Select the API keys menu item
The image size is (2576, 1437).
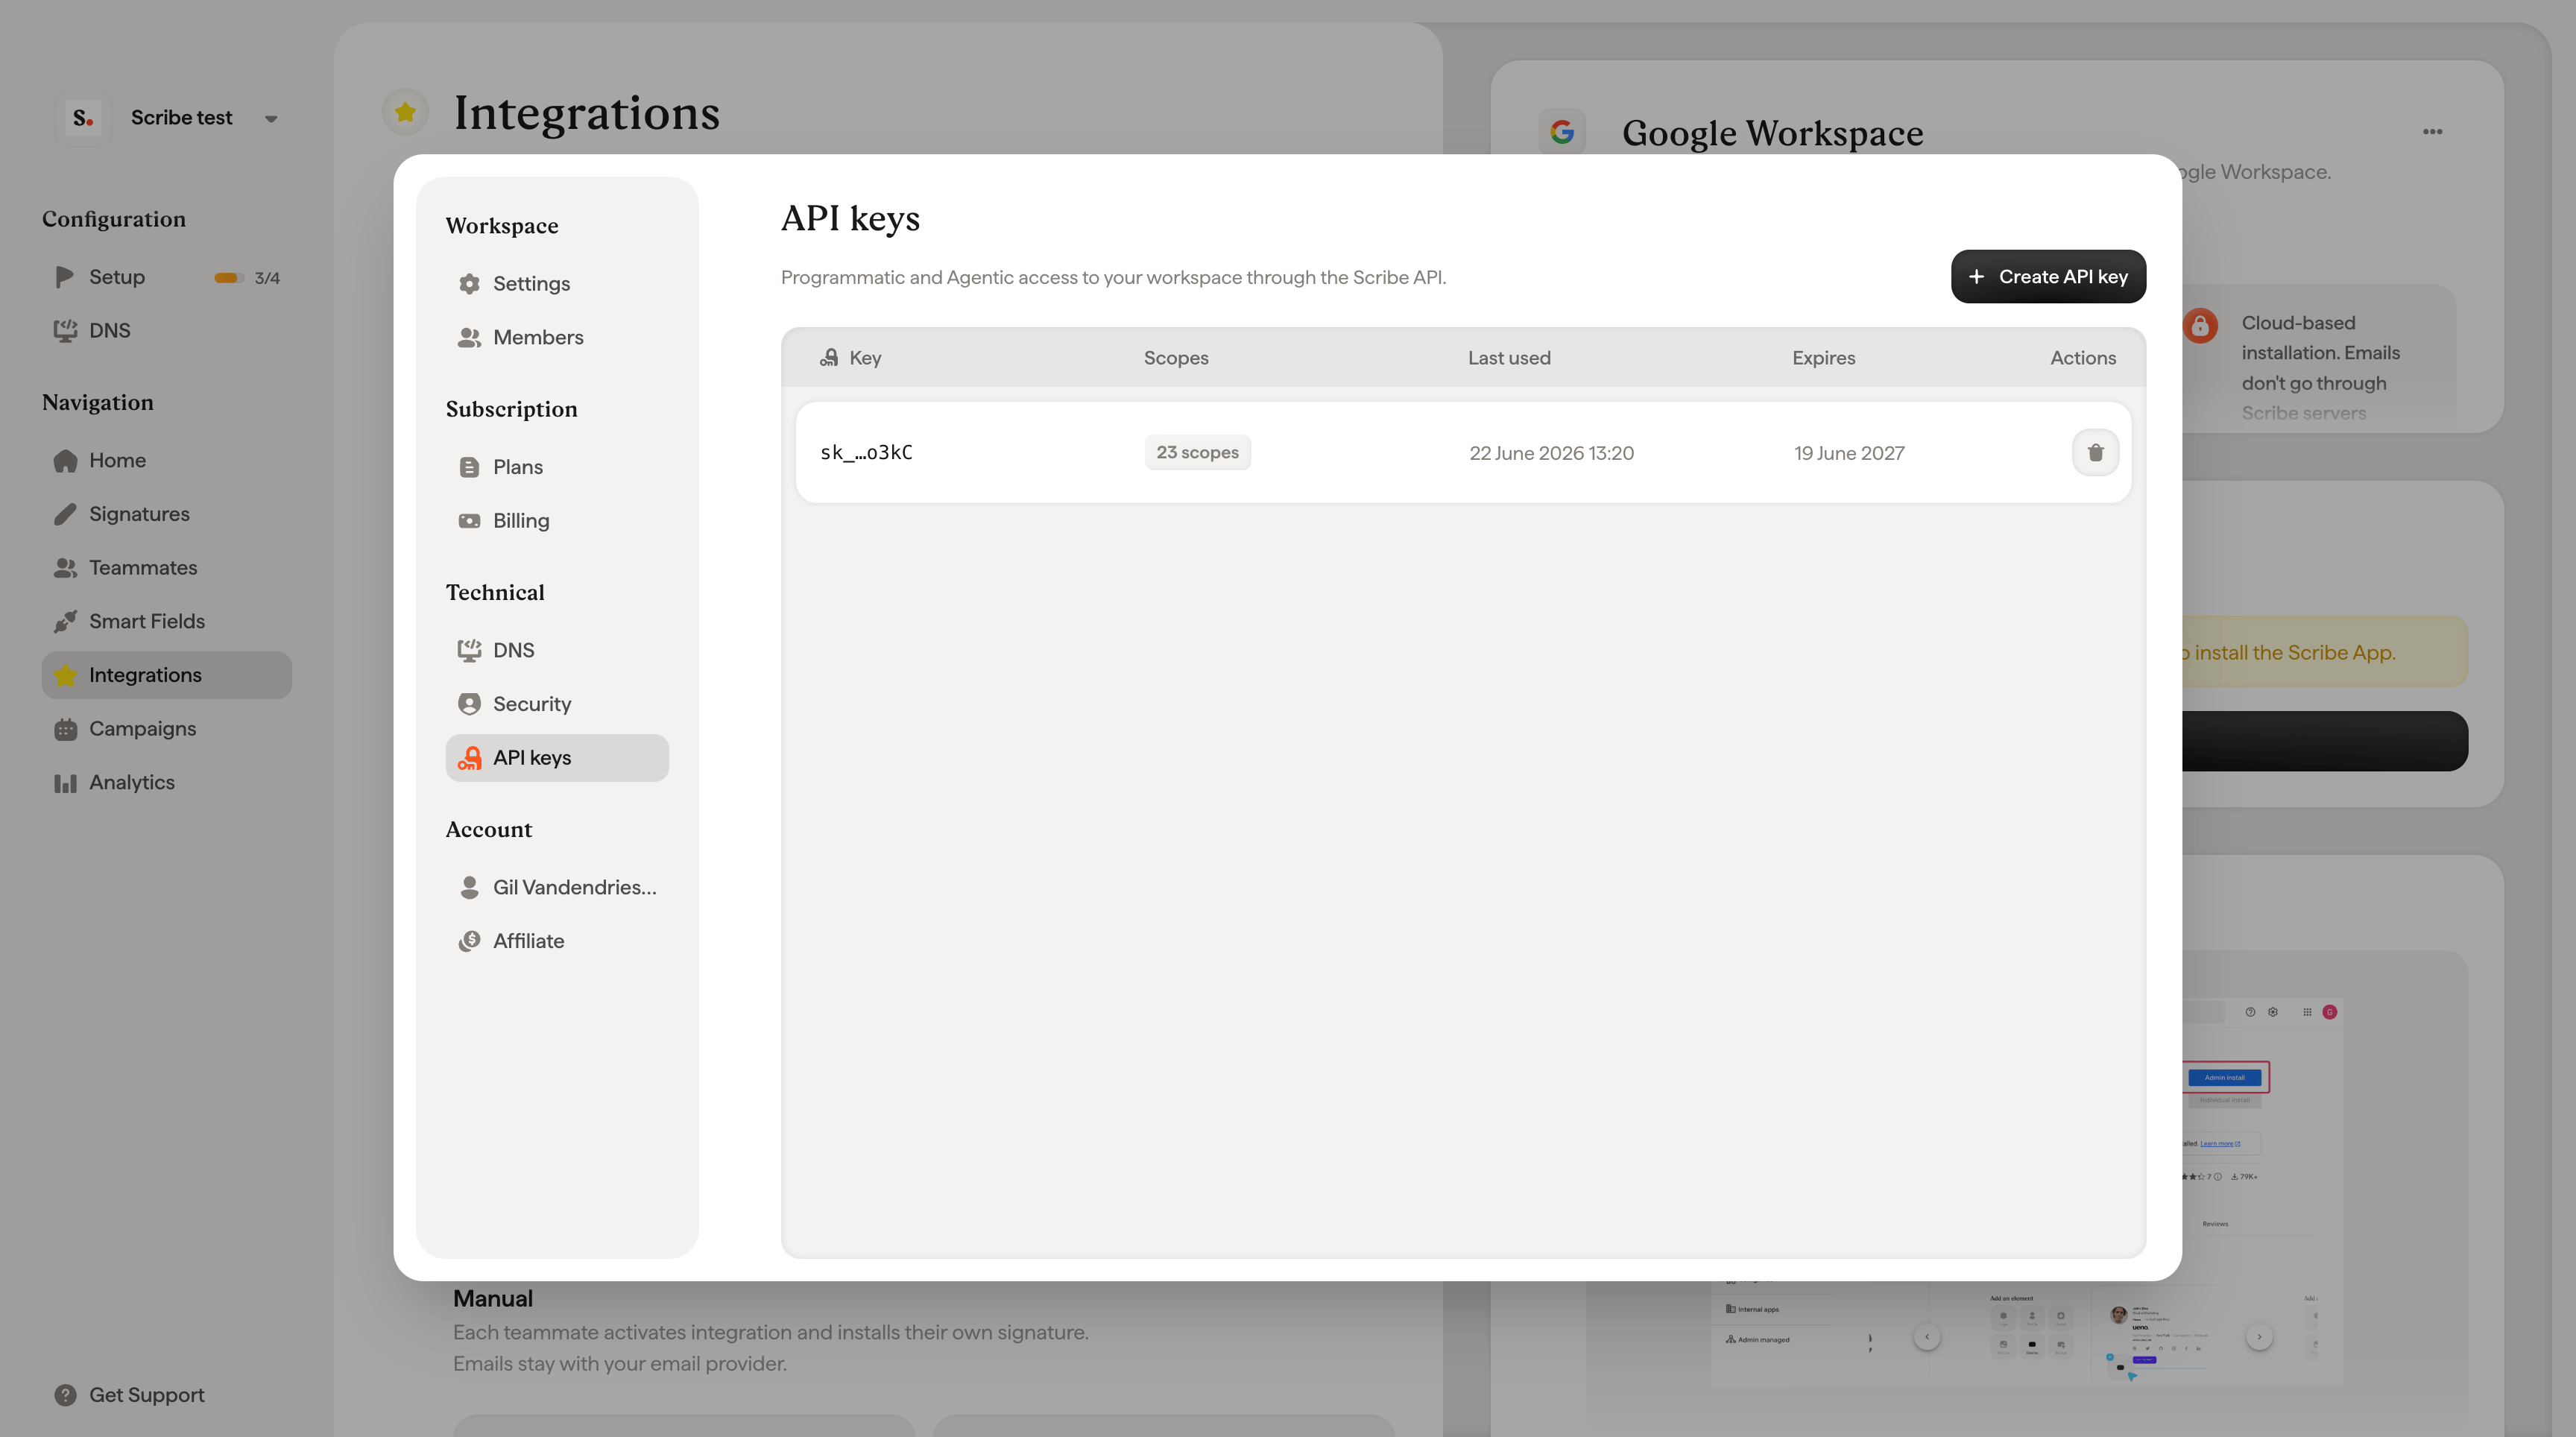557,758
